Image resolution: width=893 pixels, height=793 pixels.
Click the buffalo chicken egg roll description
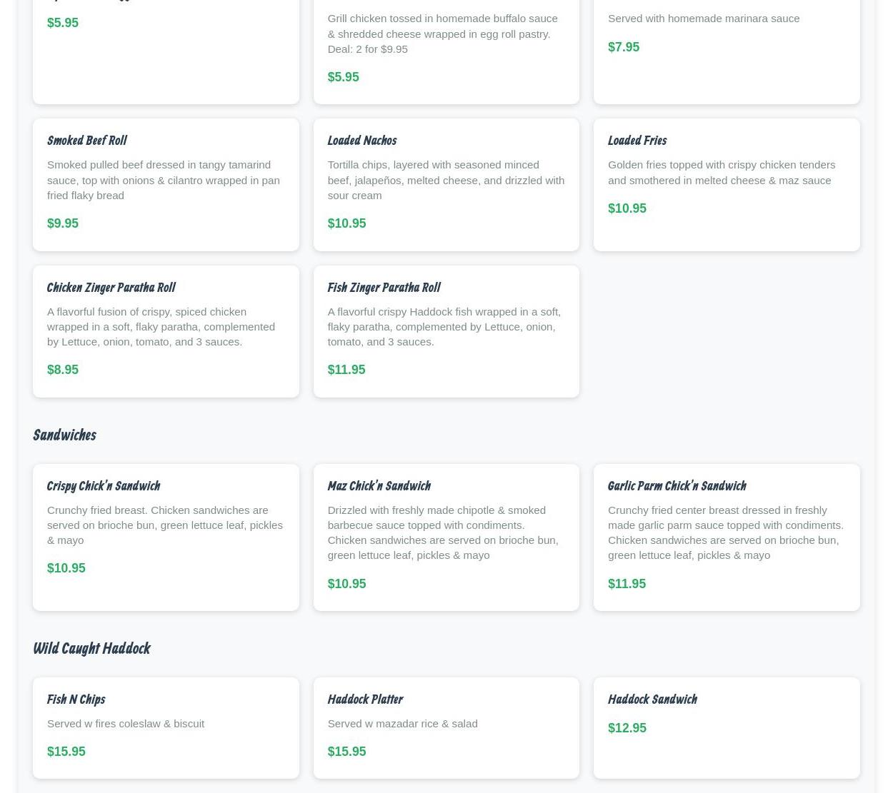coord(441,34)
